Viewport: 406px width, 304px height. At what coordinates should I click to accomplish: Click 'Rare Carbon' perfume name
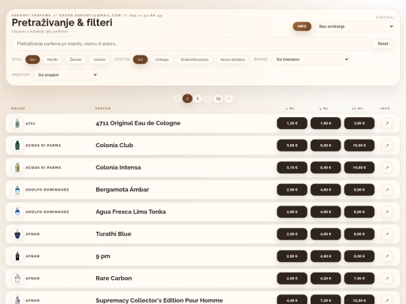114,278
